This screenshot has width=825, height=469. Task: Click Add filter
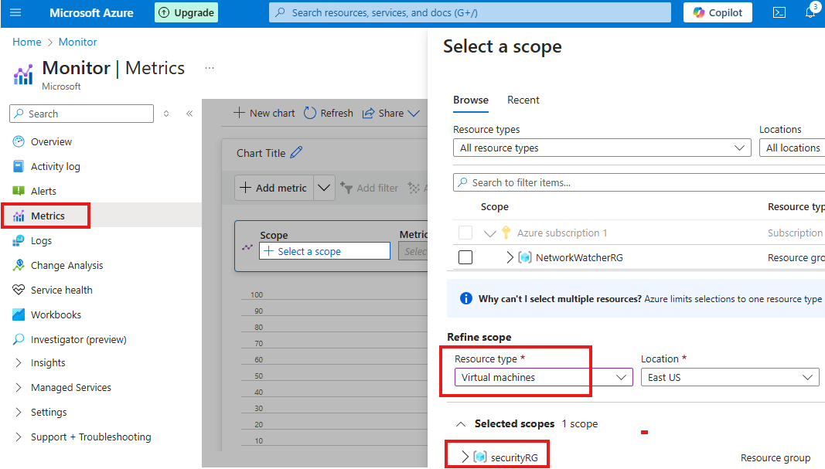(x=370, y=188)
